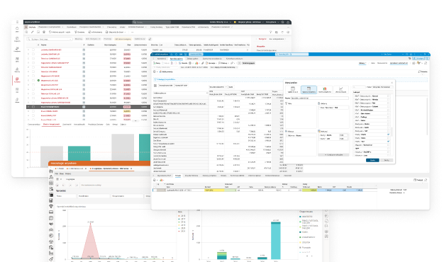Open the hamburger menu in the back list window

point(17,22)
